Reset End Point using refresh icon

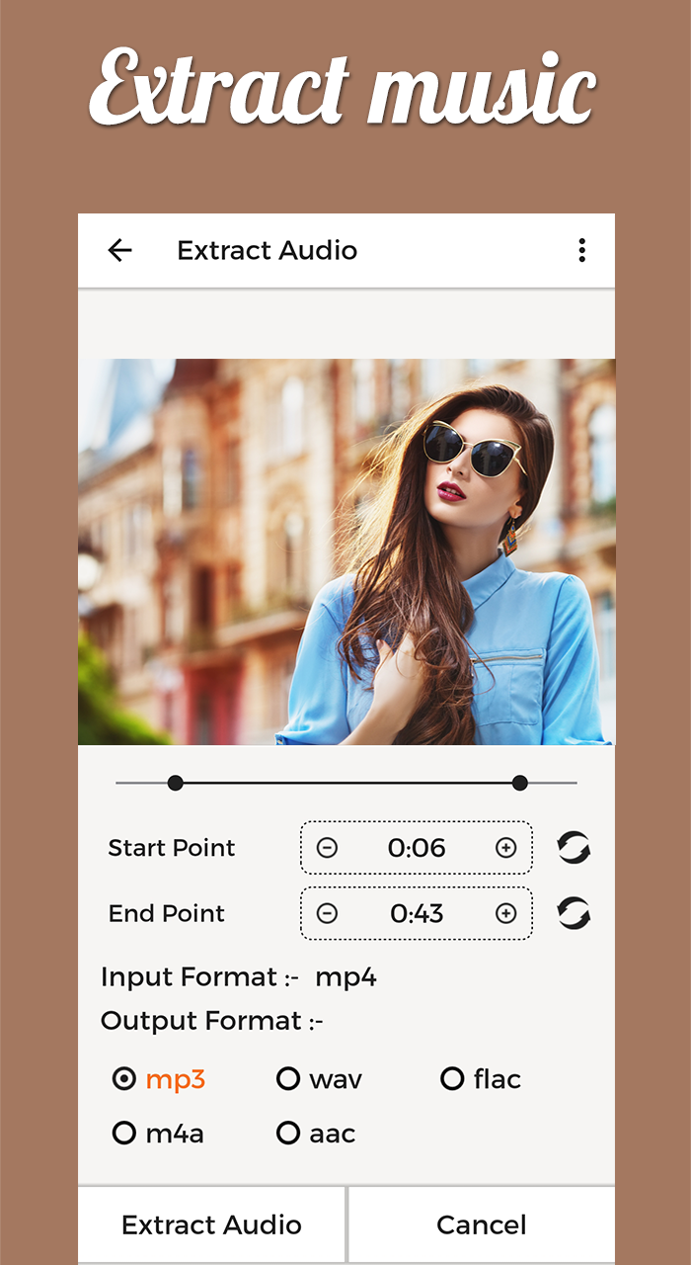pyautogui.click(x=574, y=914)
